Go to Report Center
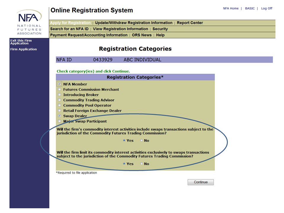This screenshot has width=284, height=213. click(190, 23)
